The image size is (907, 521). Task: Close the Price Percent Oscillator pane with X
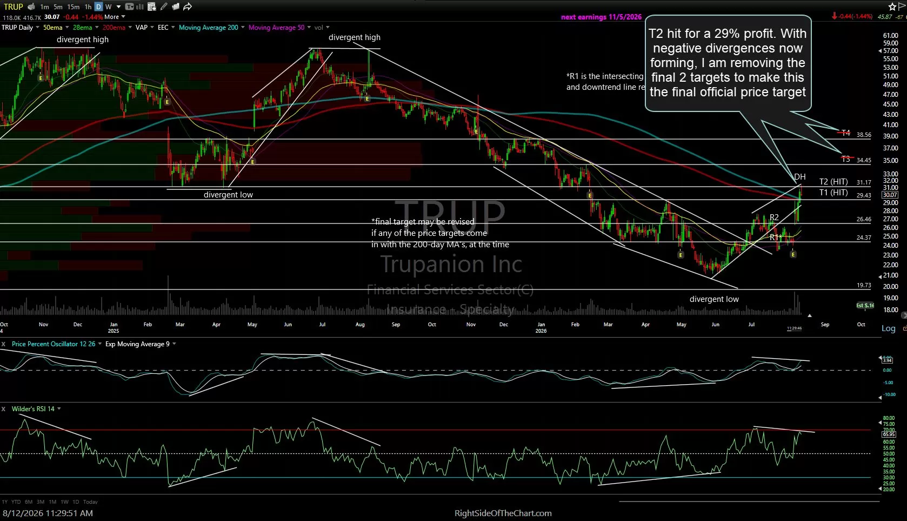pos(3,344)
